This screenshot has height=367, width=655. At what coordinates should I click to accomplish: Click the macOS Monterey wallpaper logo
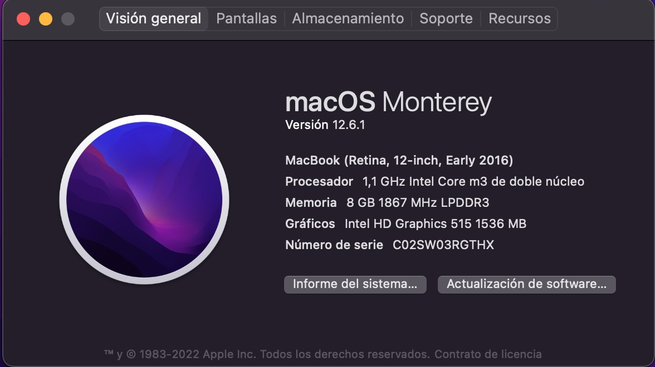pyautogui.click(x=144, y=199)
